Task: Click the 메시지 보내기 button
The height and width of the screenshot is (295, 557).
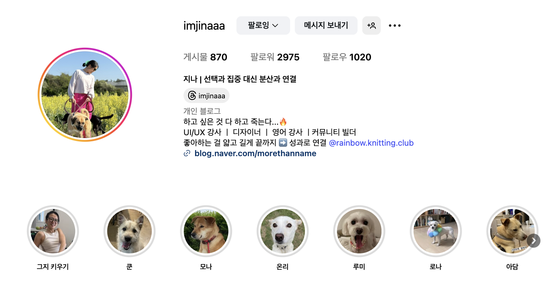Action: pos(326,26)
